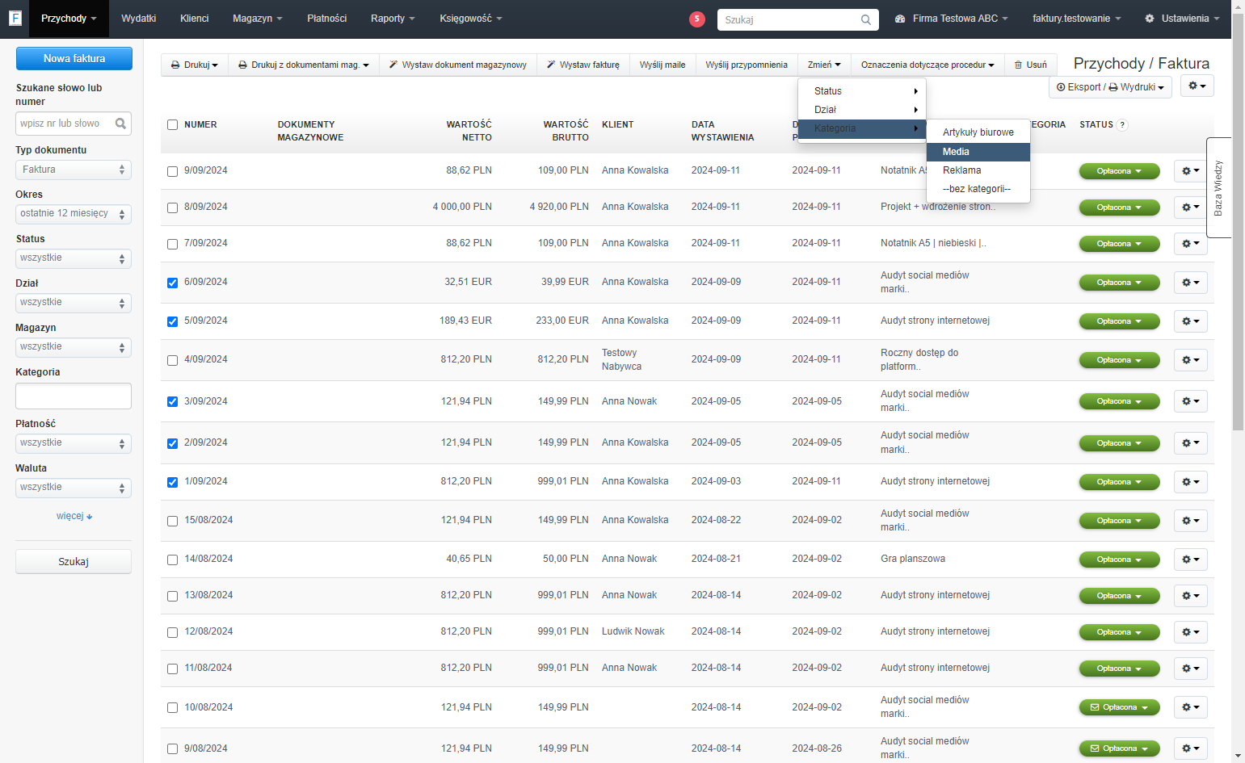Open gear menu for invoice 4/09/2024
Viewport: 1245px width, 763px height.
click(1191, 360)
